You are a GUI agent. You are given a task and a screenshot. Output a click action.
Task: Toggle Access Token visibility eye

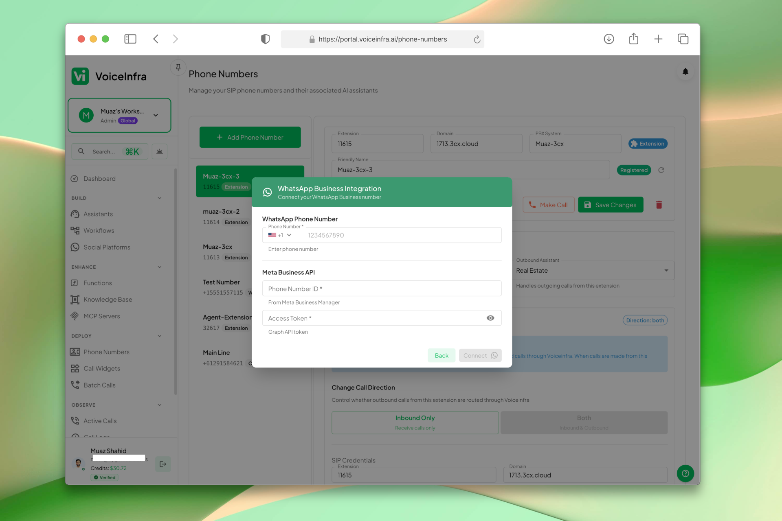490,318
